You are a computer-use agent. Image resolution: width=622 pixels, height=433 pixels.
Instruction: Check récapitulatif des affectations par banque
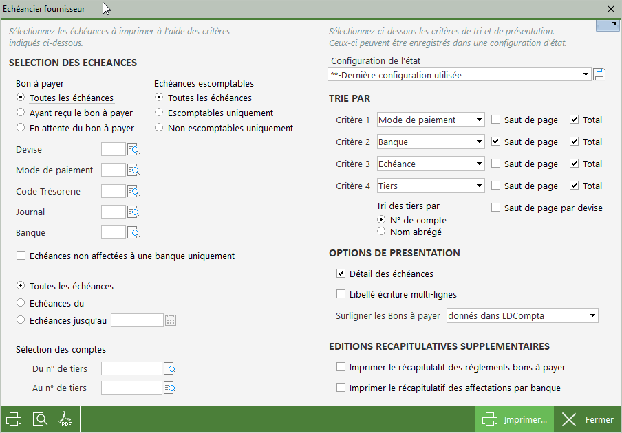click(x=341, y=388)
